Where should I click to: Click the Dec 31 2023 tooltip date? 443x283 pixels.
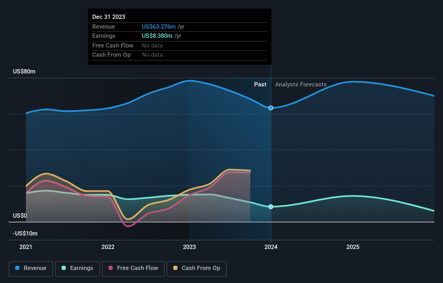pos(109,17)
